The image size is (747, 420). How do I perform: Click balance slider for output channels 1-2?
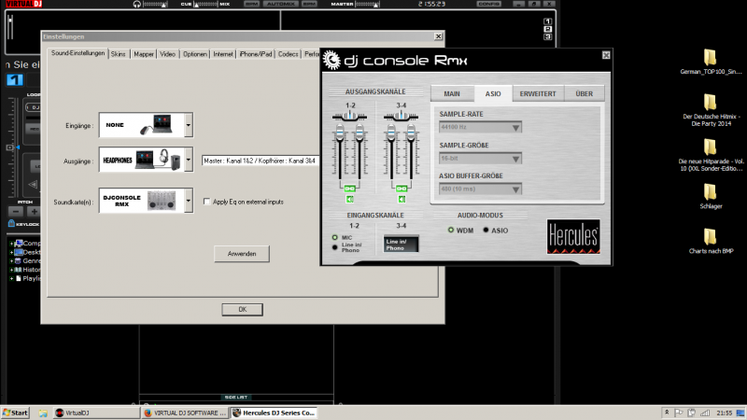pyautogui.click(x=349, y=116)
